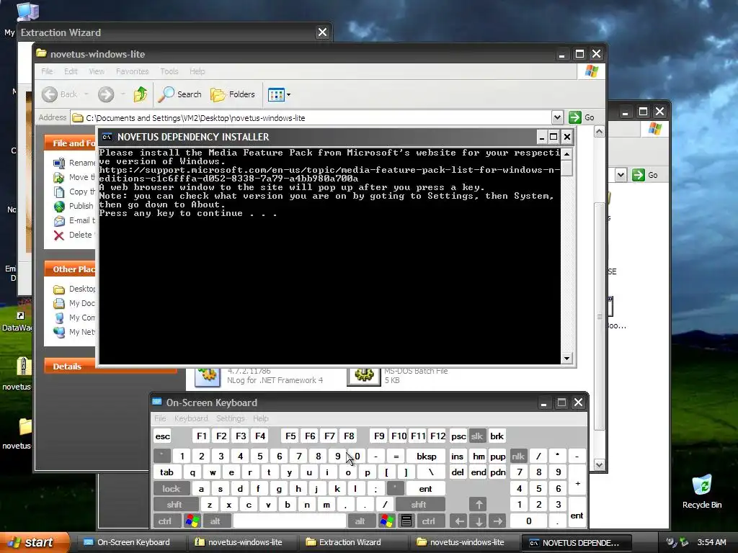This screenshot has height=553, width=738.
Task: Click the Rename task link
Action: (82, 163)
